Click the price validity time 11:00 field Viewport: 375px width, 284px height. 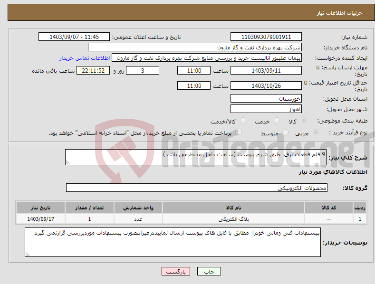click(194, 85)
